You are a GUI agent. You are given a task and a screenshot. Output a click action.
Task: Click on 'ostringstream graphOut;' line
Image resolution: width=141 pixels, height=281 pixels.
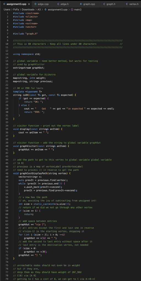tap(29, 68)
